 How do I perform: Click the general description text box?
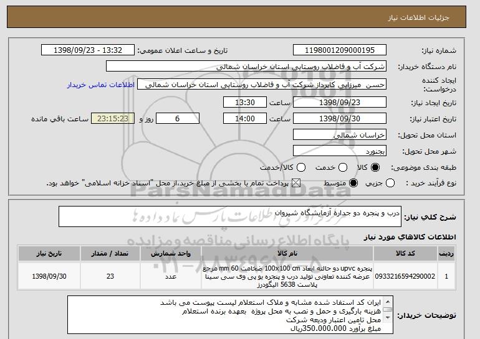tap(230, 216)
